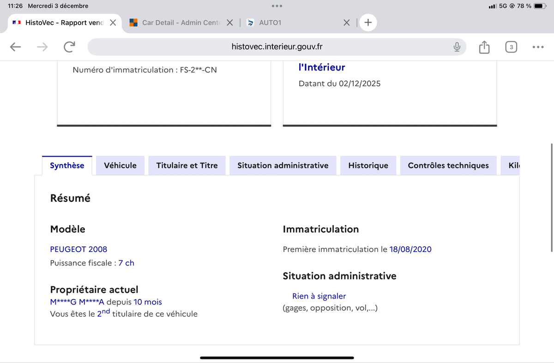The image size is (554, 363).
Task: Tap the histovec.interieur.gouv.fr address field
Action: [x=277, y=47]
